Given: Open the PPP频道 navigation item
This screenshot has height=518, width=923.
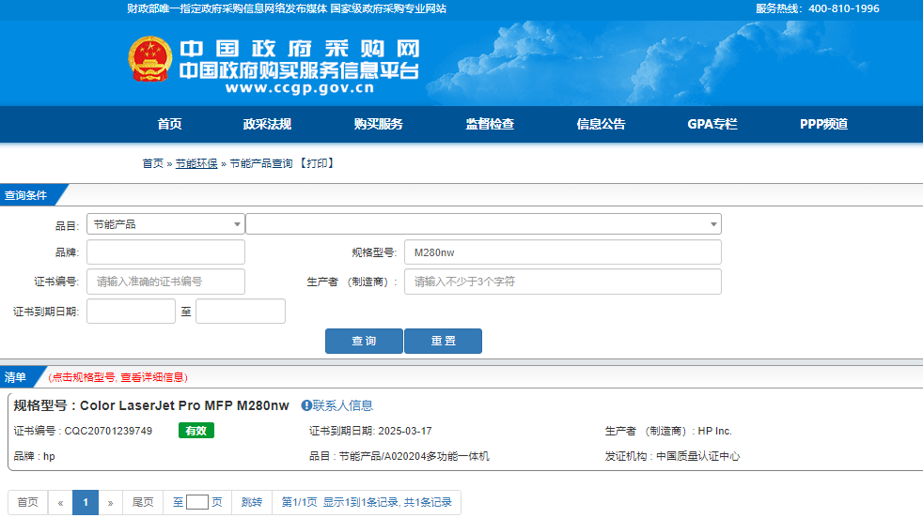Looking at the screenshot, I should (823, 124).
